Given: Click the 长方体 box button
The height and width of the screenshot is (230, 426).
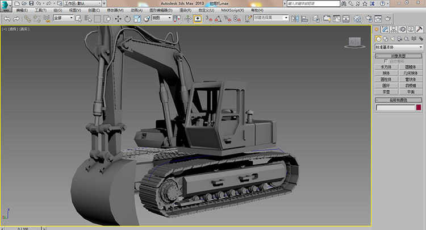Looking at the screenshot, I should coord(386,67).
